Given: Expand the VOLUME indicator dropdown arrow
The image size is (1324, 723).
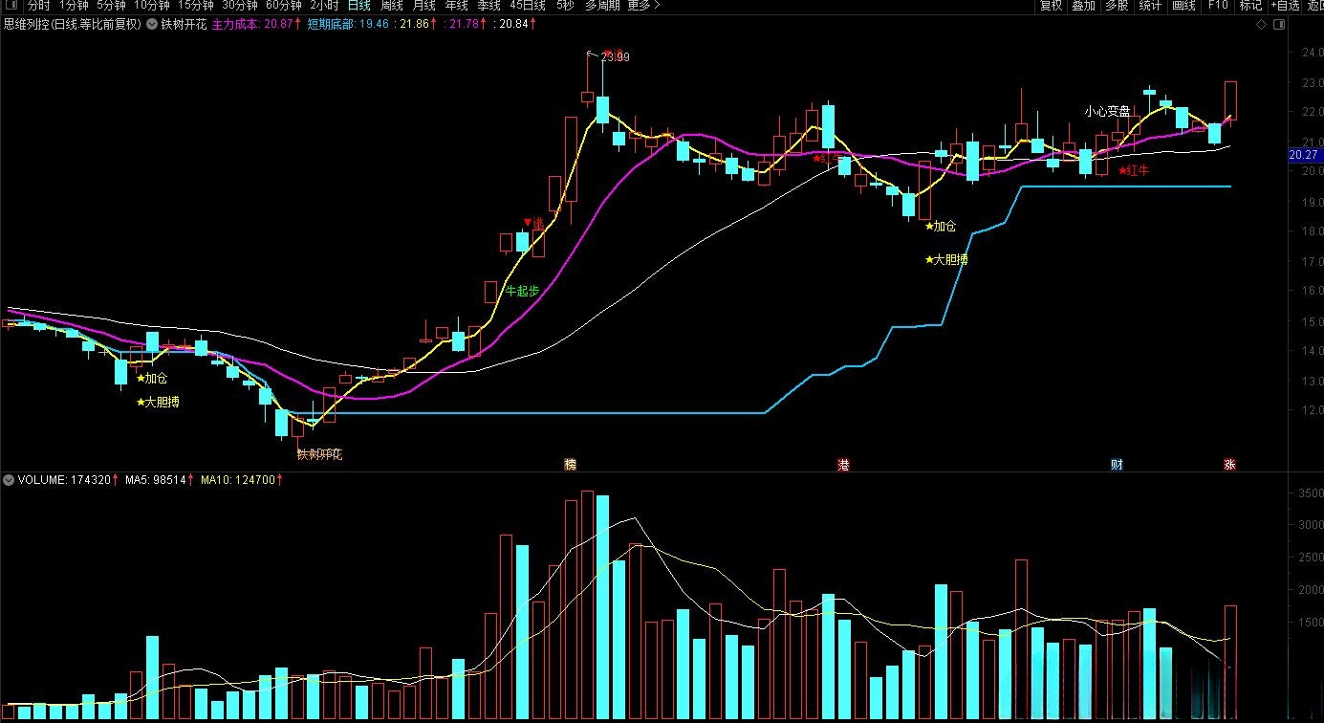Looking at the screenshot, I should [9, 480].
